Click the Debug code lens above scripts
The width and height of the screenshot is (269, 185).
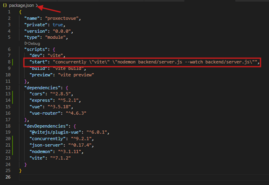(x=34, y=43)
